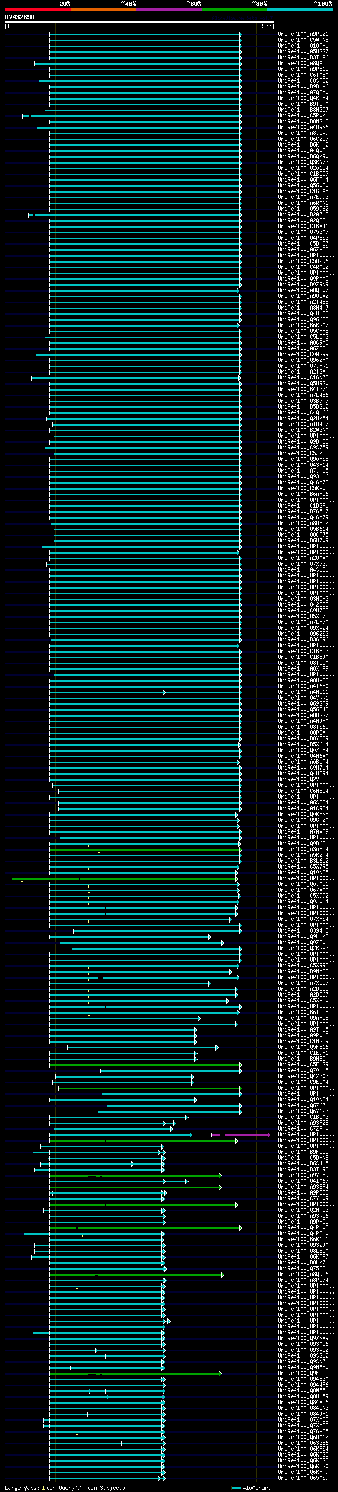Select hit label UniRef100_Q650S9
This screenshot has height=1492, width=338.
click(x=303, y=1478)
